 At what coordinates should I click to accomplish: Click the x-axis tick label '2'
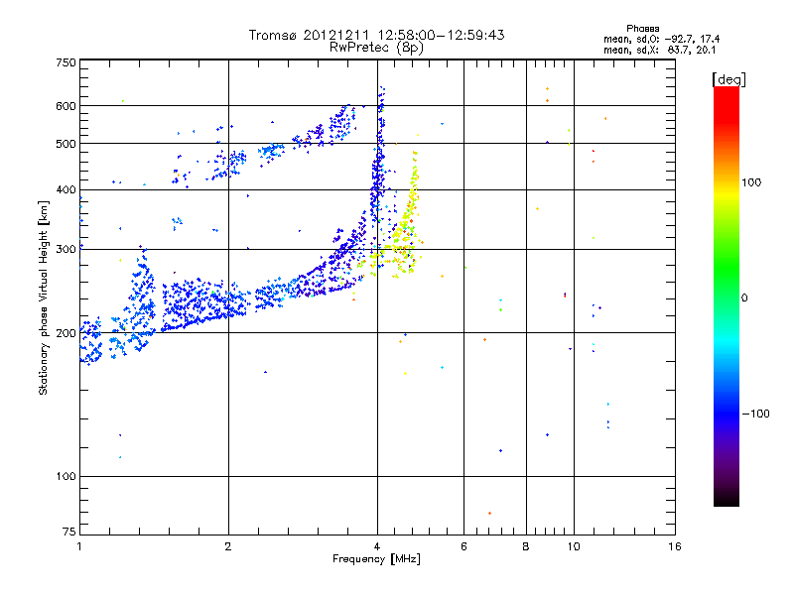[228, 546]
